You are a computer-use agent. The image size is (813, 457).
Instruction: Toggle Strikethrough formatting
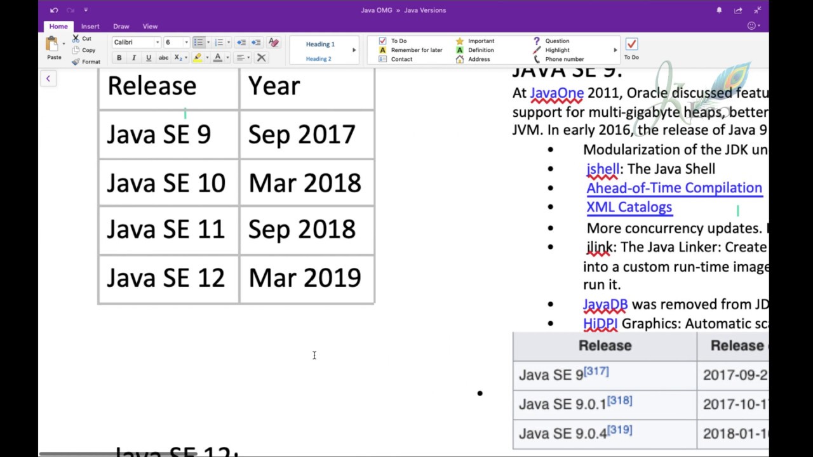[163, 58]
